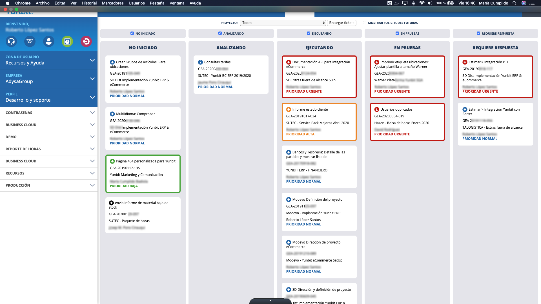Screen dimensions: 541x304
Task: Click the Wikipedia 'W' icon
Action: coord(30,41)
